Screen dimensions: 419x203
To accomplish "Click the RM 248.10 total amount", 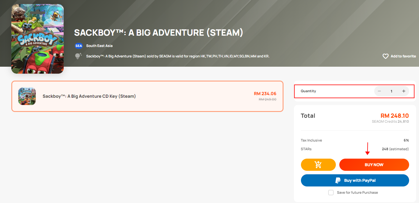I will pyautogui.click(x=394, y=116).
